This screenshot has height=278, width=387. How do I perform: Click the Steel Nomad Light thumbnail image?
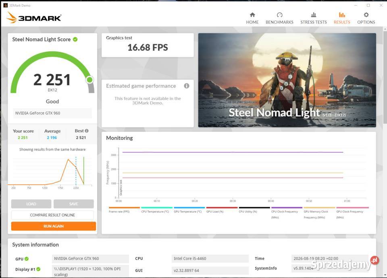[287, 80]
